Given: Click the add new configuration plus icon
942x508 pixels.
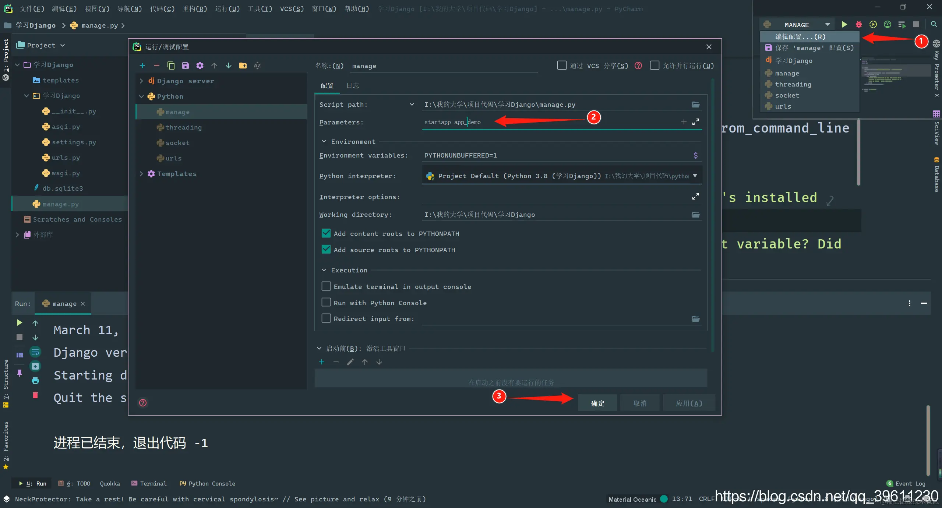Looking at the screenshot, I should (x=142, y=66).
